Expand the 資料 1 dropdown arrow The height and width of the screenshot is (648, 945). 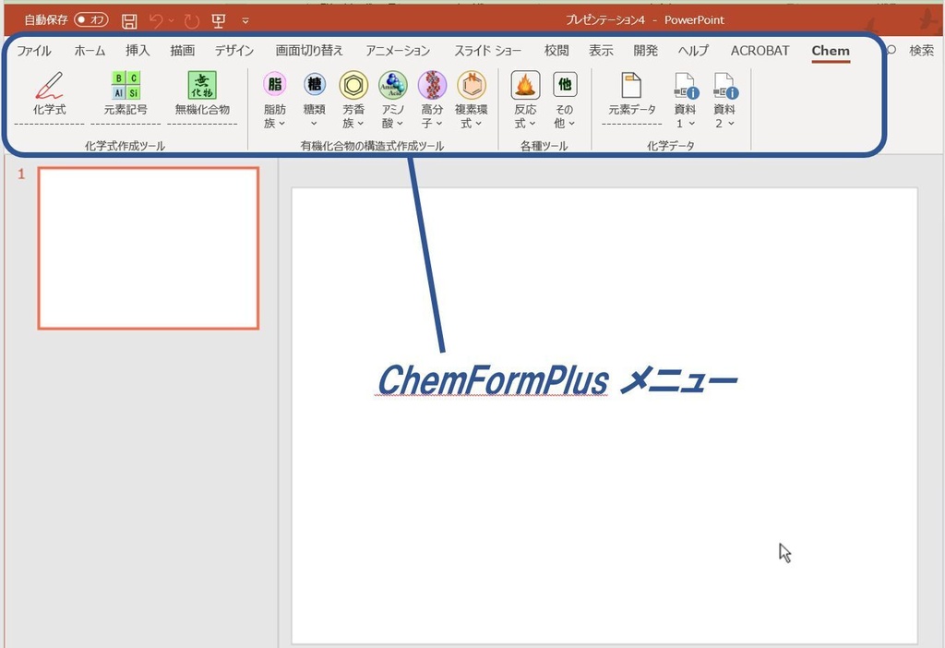tap(691, 124)
